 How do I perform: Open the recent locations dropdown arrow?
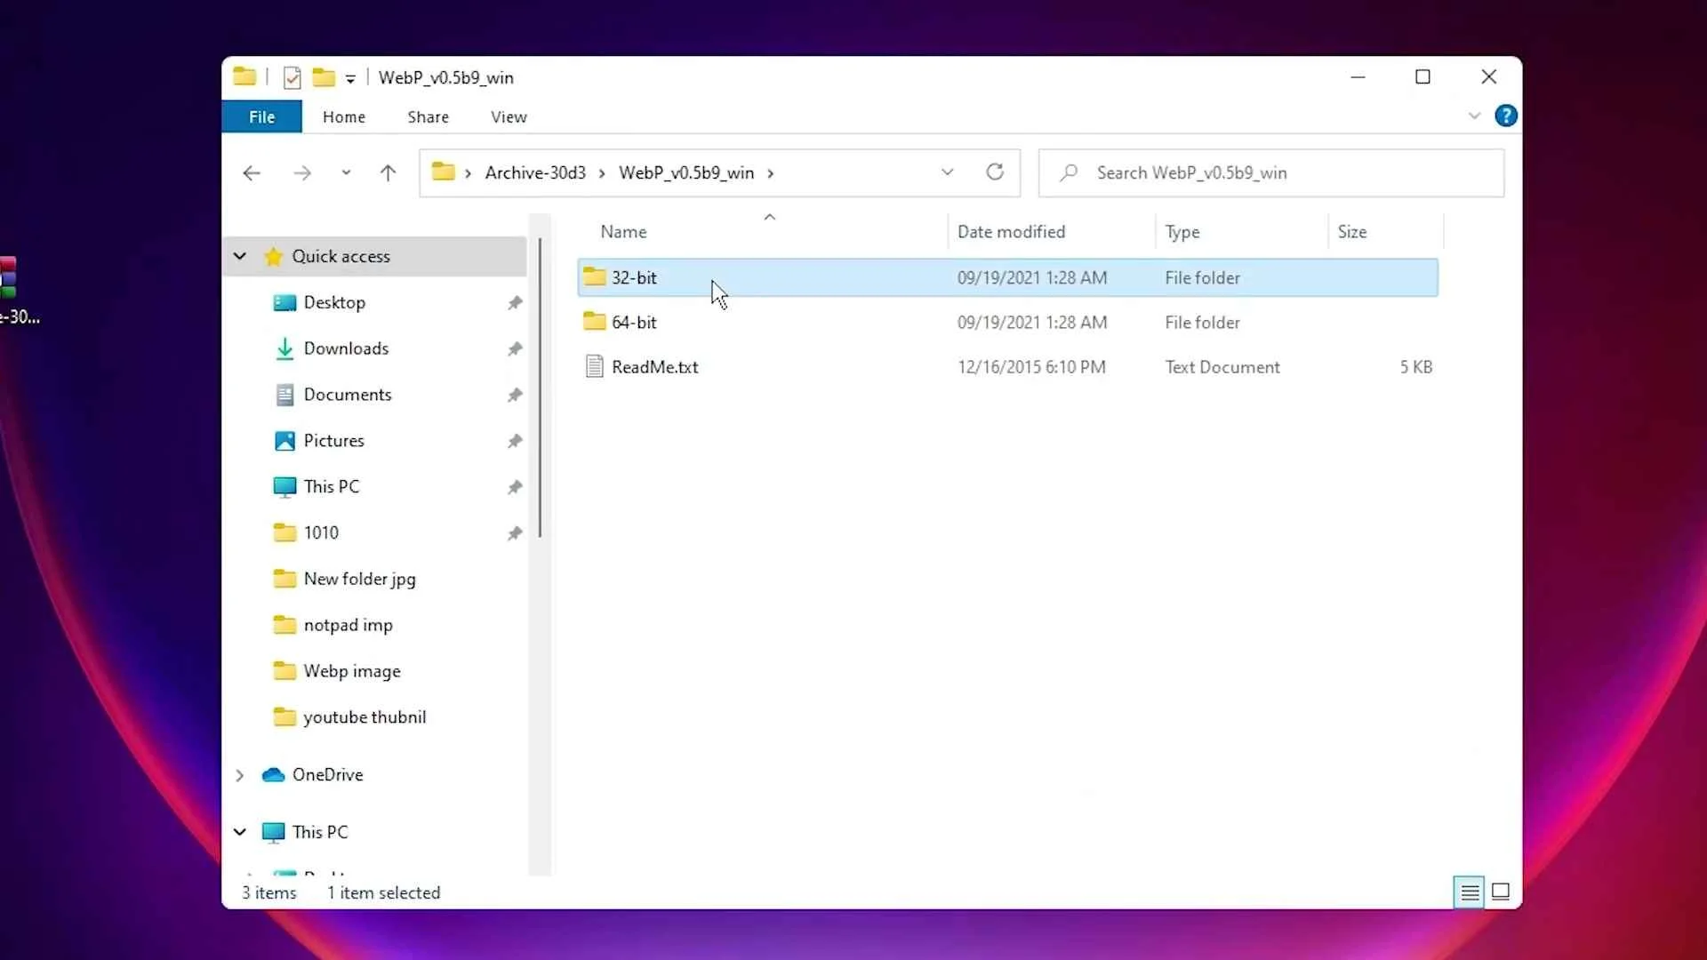(346, 172)
